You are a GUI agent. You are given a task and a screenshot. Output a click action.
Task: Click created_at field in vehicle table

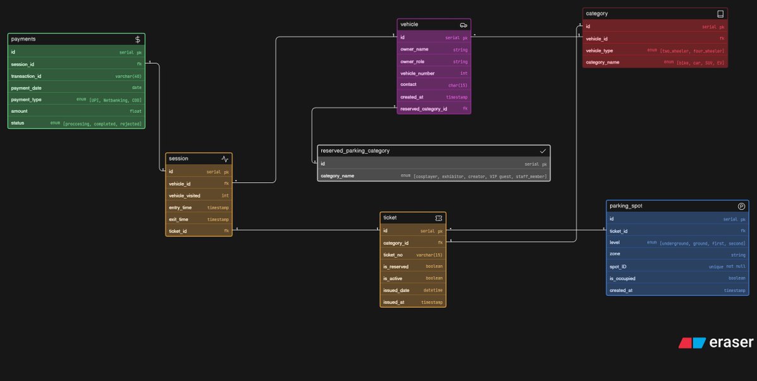pyautogui.click(x=434, y=97)
